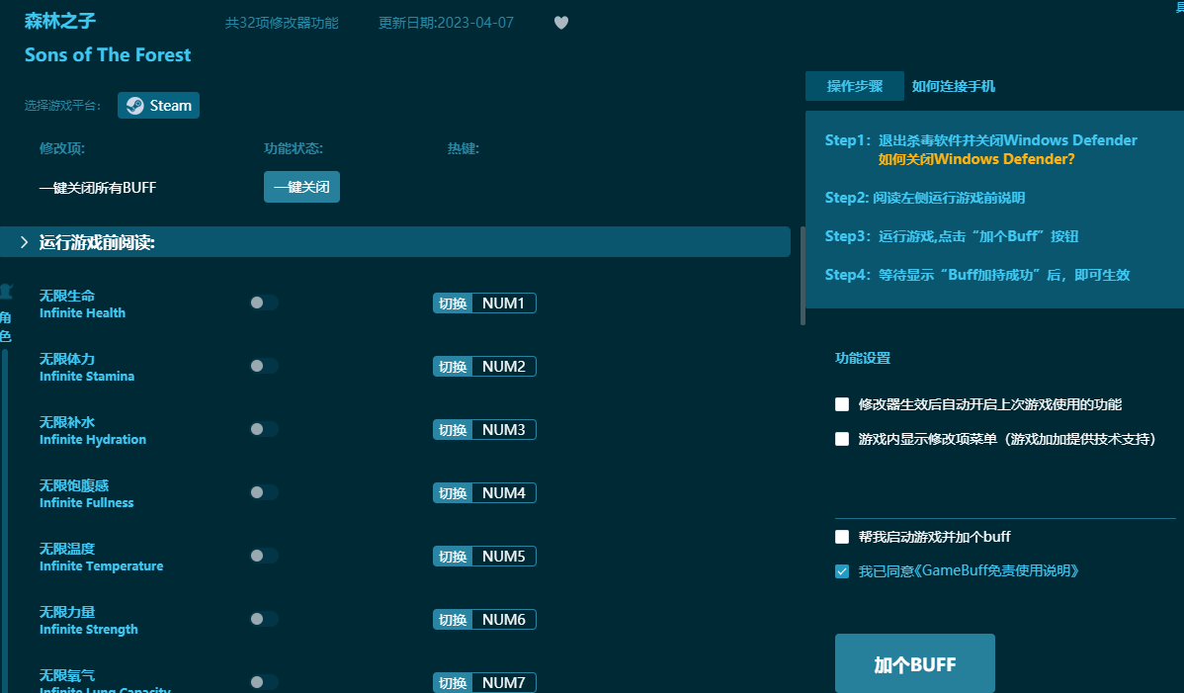The image size is (1184, 693).
Task: Click the NUM3 hotkey field
Action: (x=504, y=430)
